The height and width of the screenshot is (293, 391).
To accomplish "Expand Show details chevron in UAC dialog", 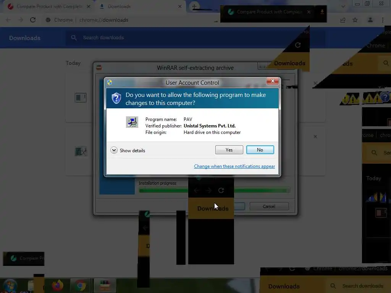I will (114, 150).
